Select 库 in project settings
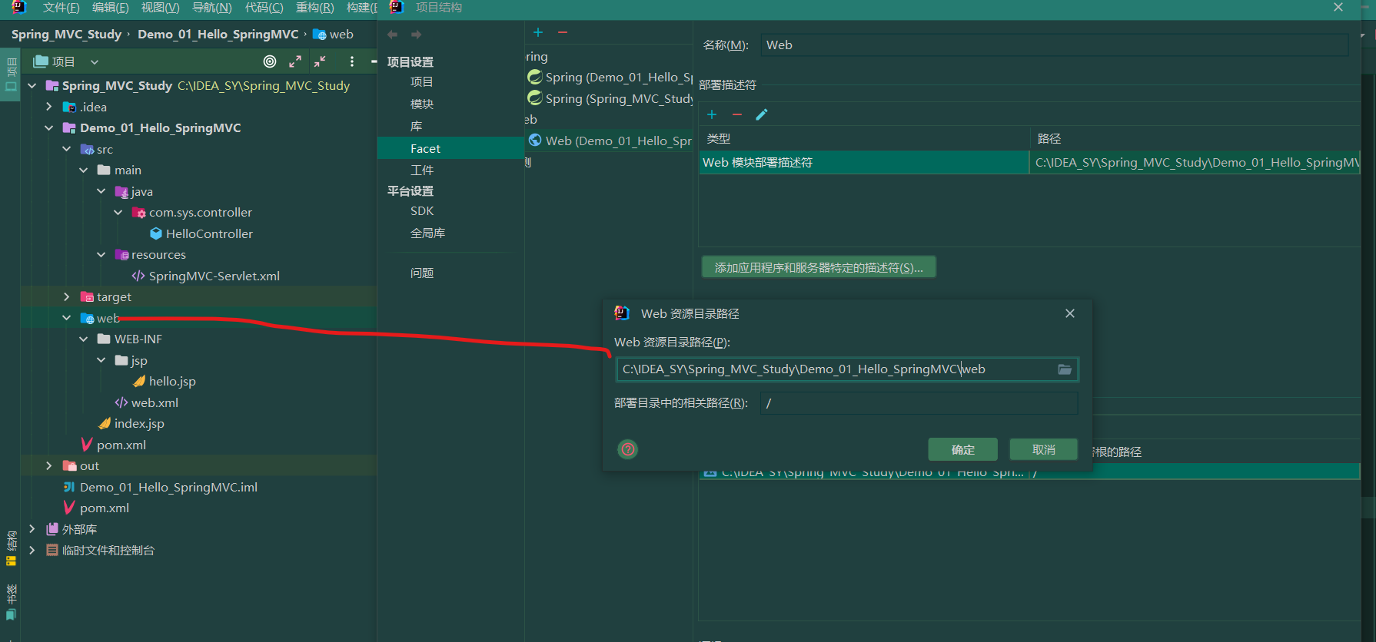This screenshot has width=1376, height=642. pos(416,126)
